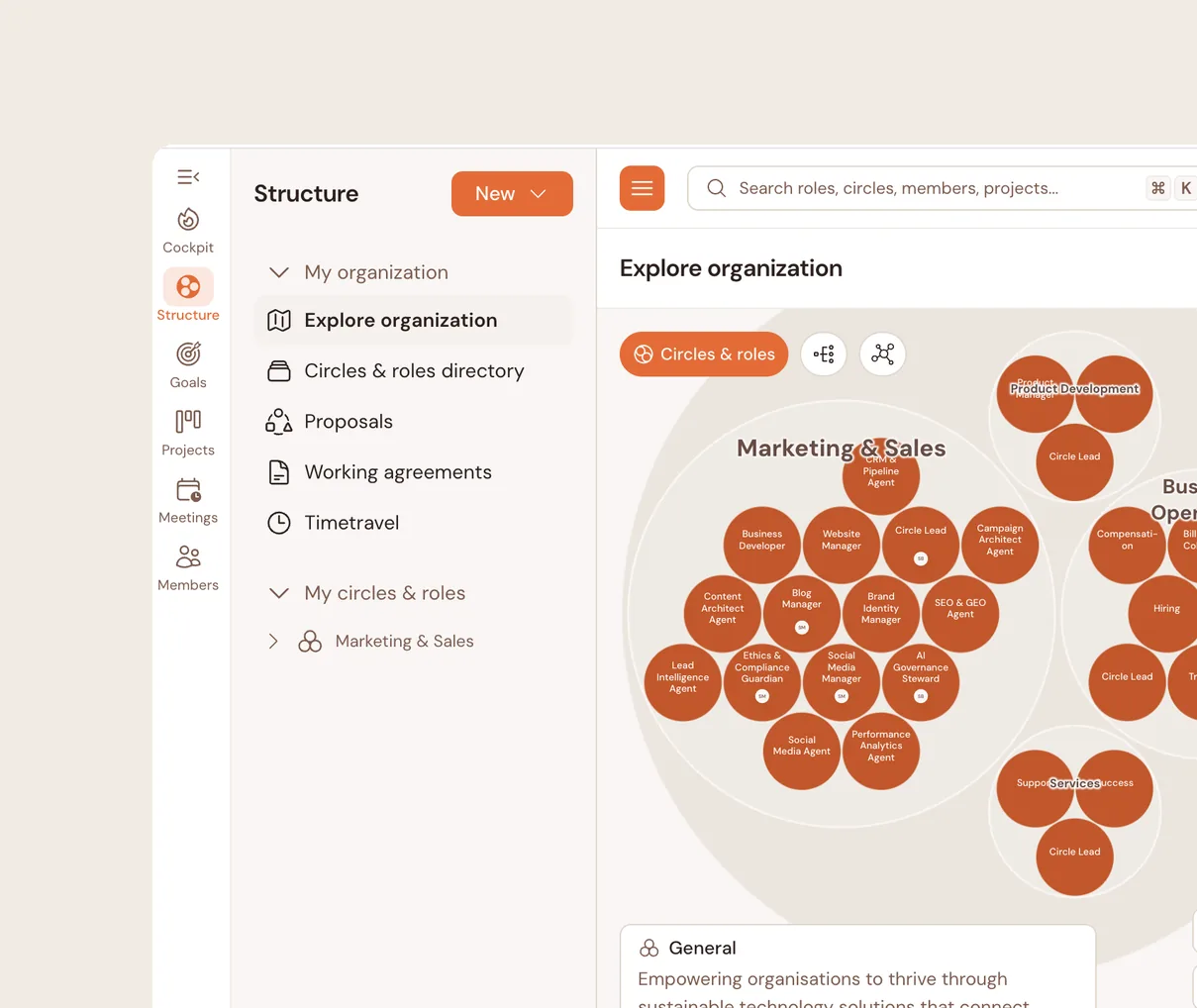Open the Product Development circle label

pos(1074,389)
